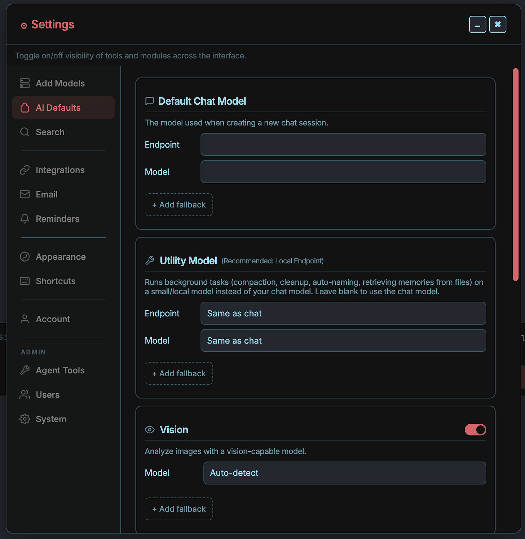Go to the Search settings section
525x539 pixels.
click(x=63, y=132)
